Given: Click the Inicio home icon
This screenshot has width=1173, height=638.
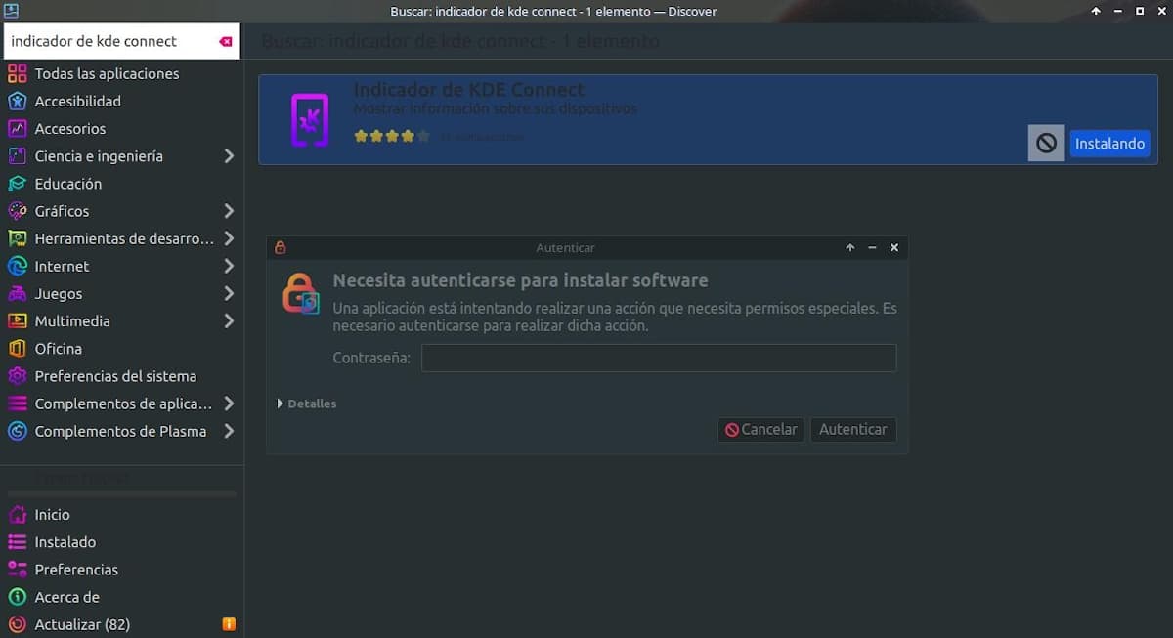Looking at the screenshot, I should [x=17, y=515].
